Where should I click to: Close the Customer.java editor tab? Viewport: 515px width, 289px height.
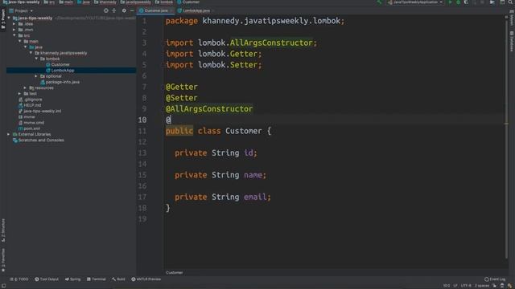pos(171,10)
